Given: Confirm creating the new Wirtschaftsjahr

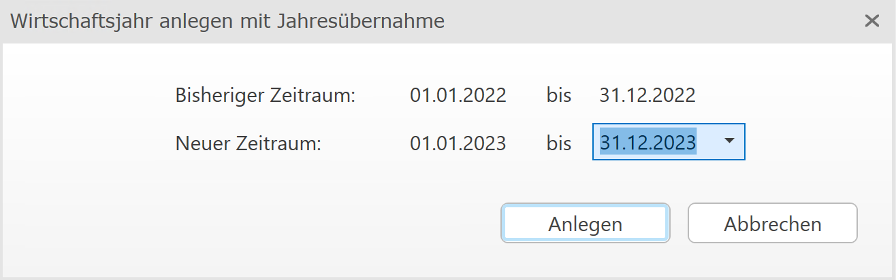Looking at the screenshot, I should tap(585, 224).
